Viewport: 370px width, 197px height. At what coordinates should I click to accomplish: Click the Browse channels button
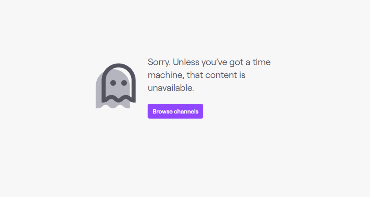coord(175,111)
